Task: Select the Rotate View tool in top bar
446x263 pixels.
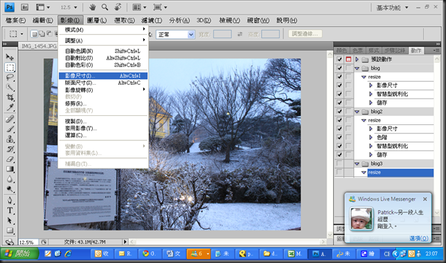Action: tap(118, 7)
